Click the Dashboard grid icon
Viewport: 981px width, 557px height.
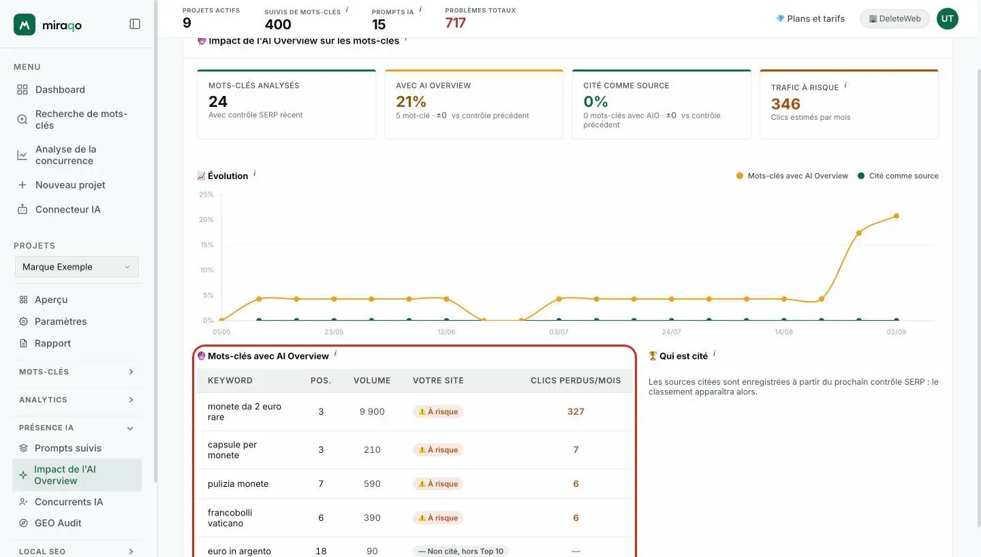tap(22, 90)
